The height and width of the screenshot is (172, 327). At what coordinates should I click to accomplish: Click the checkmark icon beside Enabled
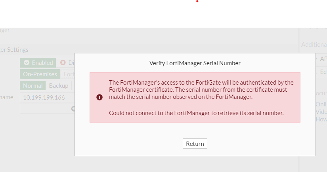pyautogui.click(x=27, y=63)
